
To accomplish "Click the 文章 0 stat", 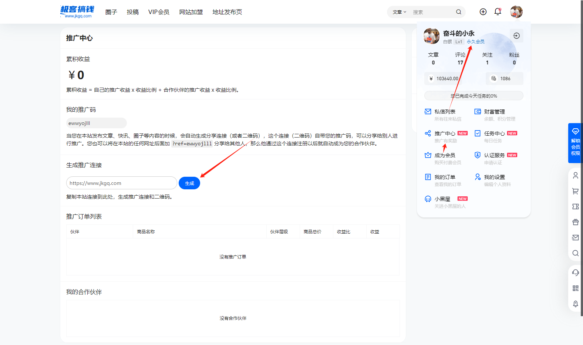I will pos(433,58).
